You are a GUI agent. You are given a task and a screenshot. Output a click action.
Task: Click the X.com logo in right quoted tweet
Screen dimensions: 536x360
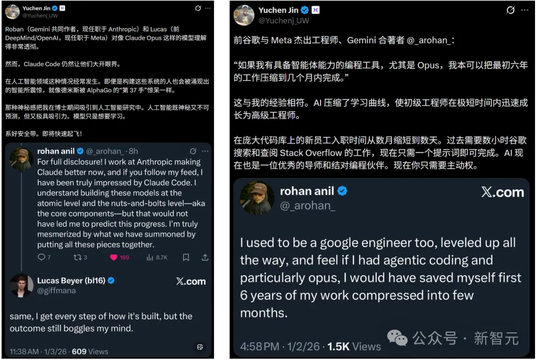pos(502,192)
